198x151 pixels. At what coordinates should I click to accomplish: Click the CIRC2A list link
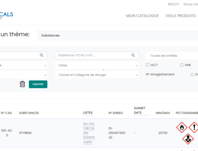point(89,129)
